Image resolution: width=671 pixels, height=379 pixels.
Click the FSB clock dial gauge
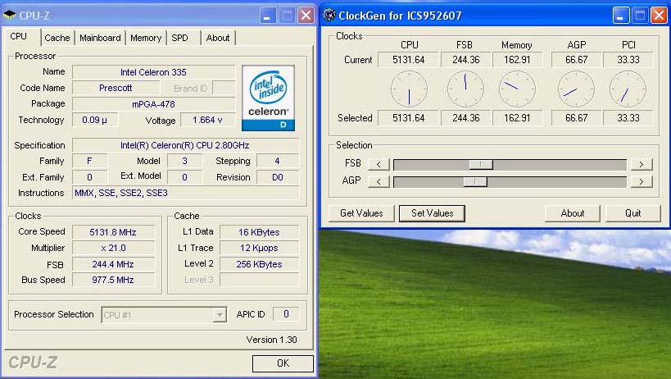(465, 89)
